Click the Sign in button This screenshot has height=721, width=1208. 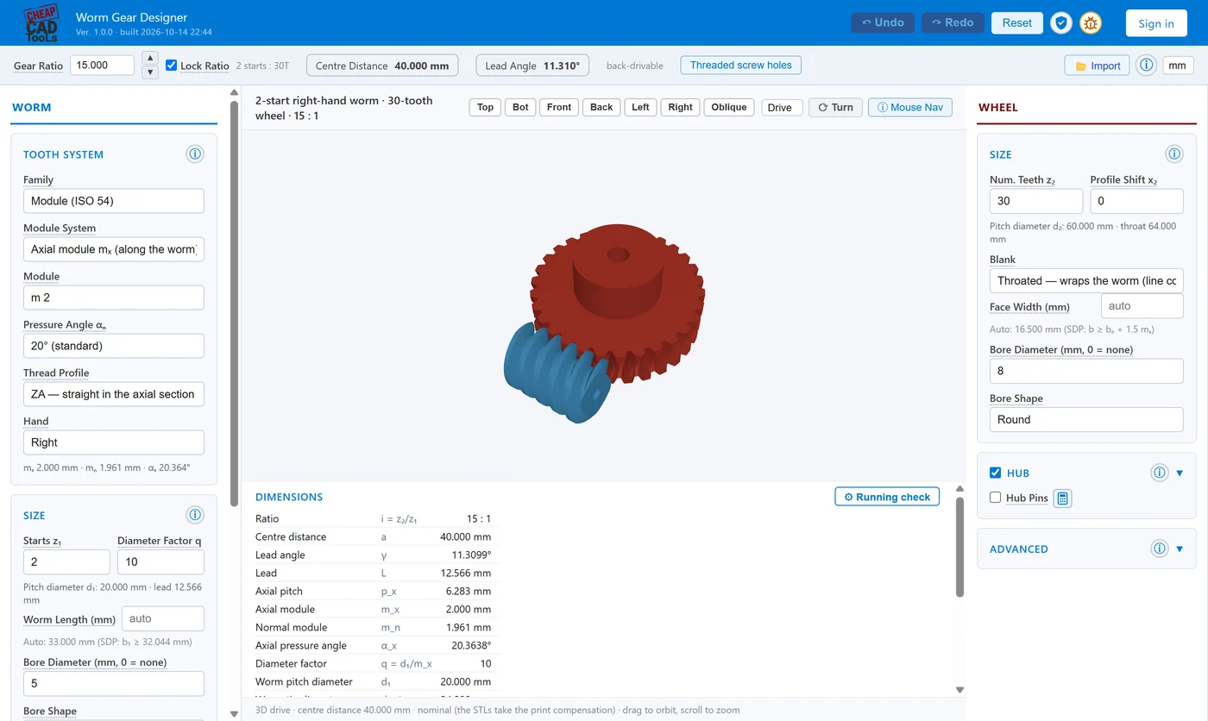1156,23
